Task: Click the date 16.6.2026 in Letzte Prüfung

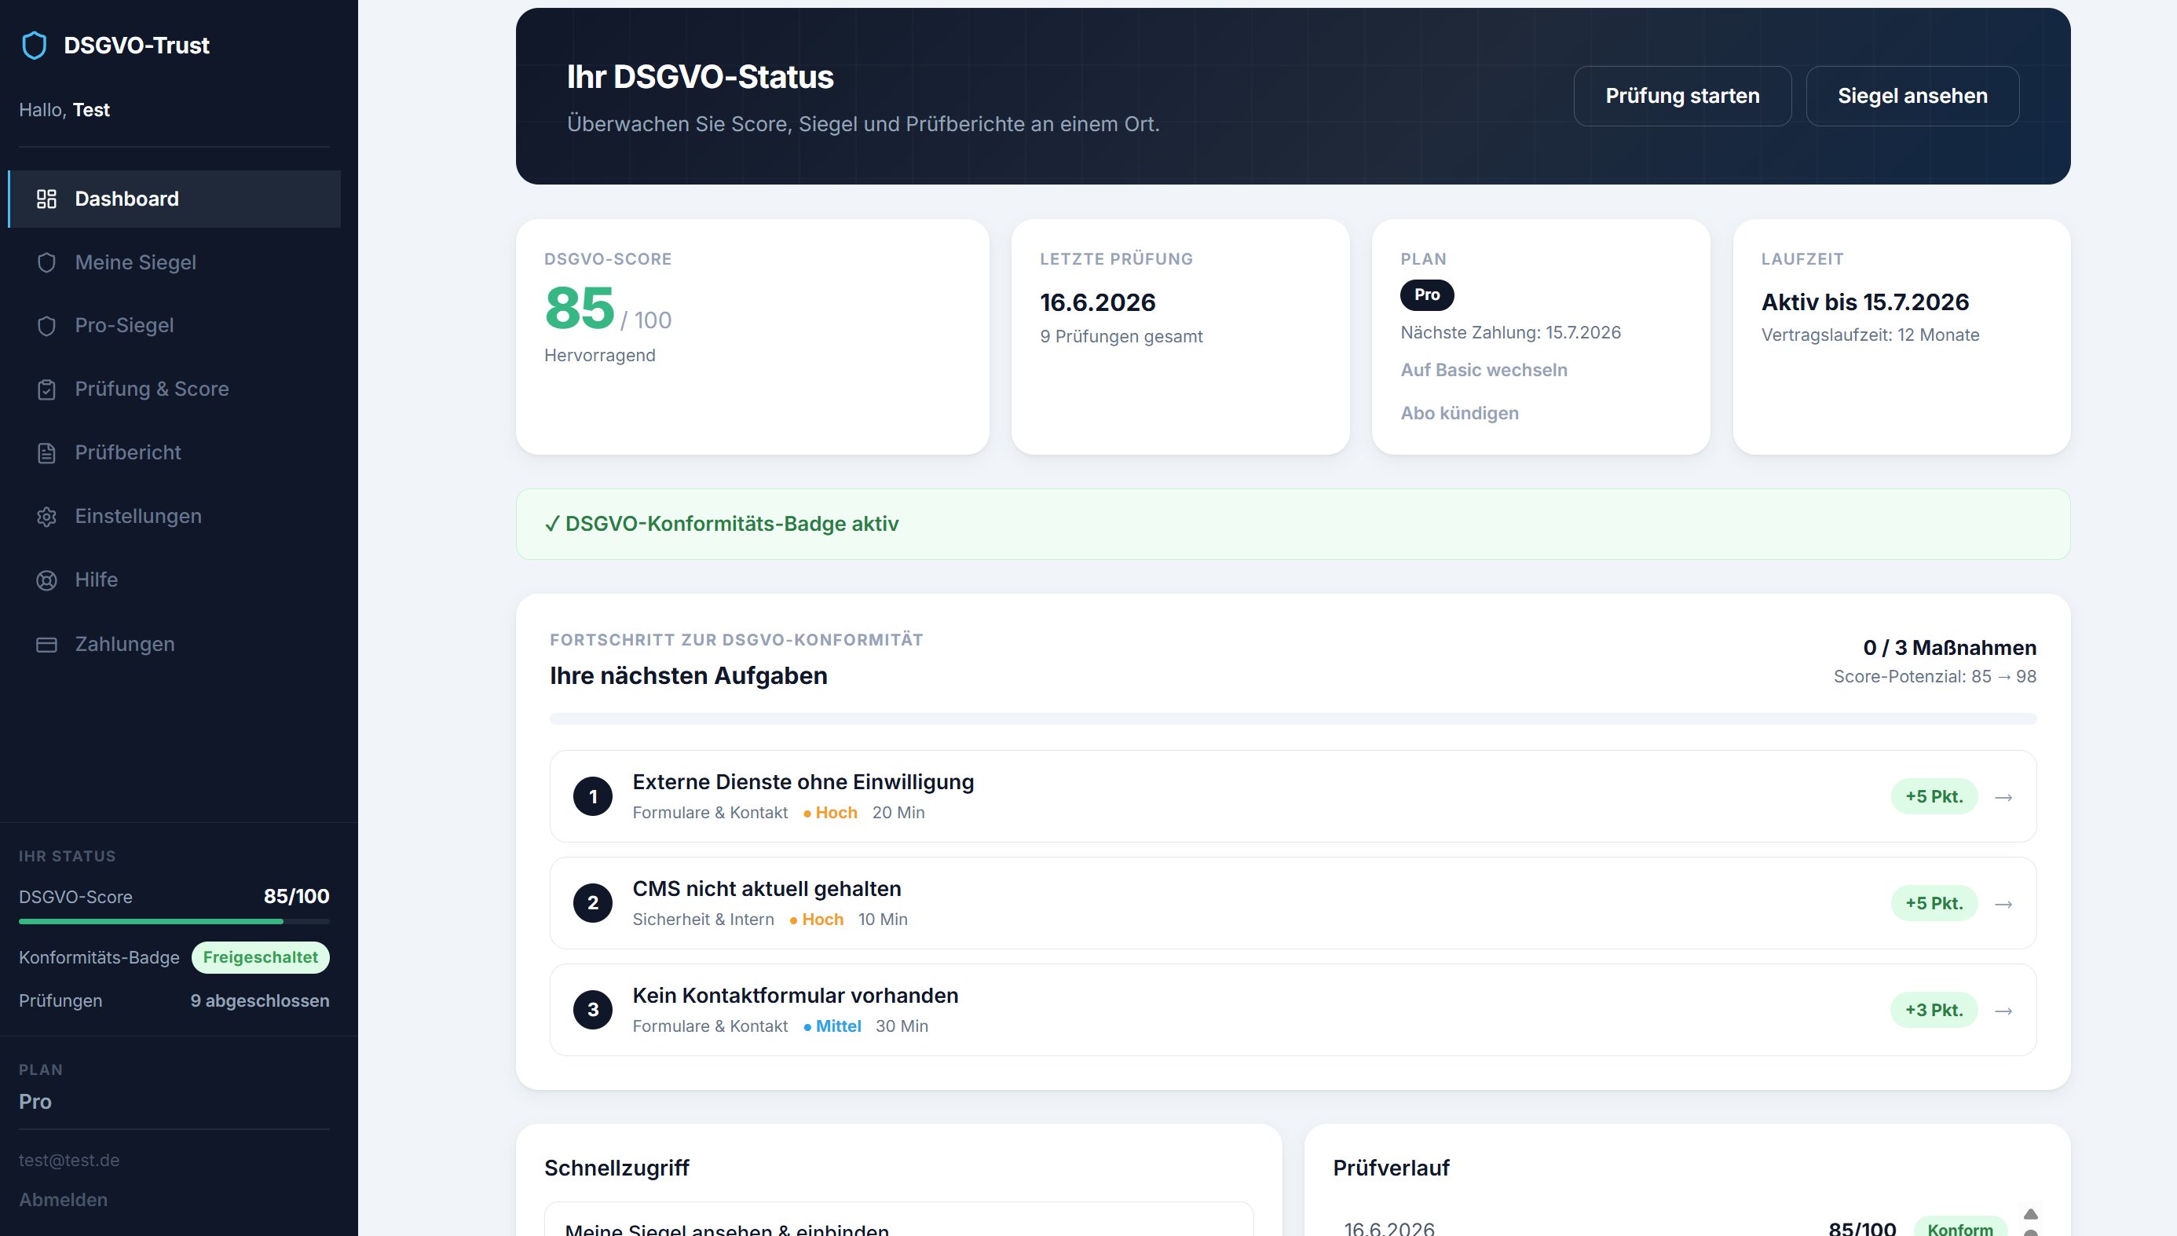Action: point(1097,303)
